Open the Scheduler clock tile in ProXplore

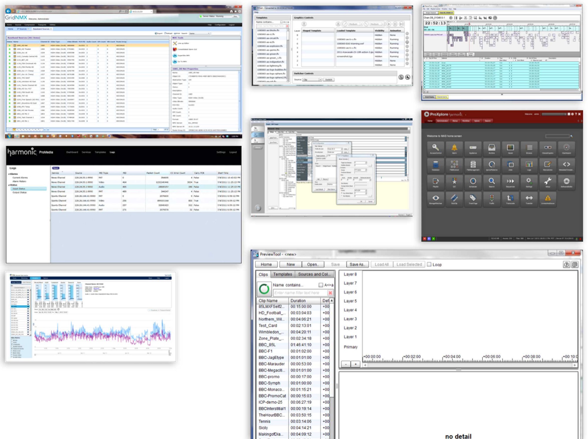click(x=473, y=182)
